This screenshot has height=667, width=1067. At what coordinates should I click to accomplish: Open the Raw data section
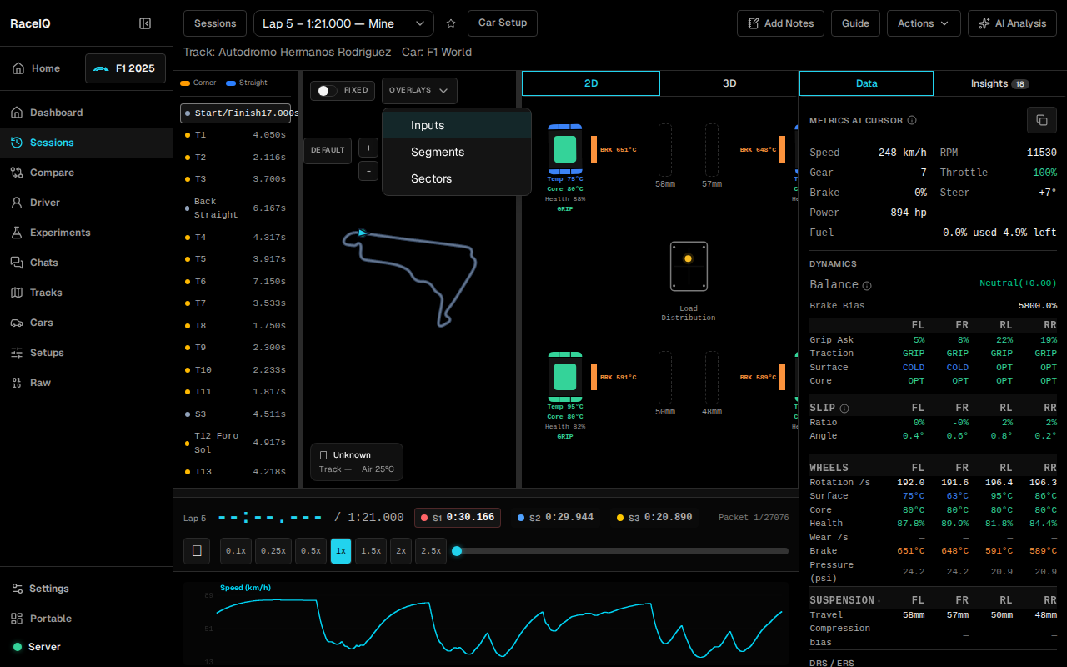tap(87, 383)
